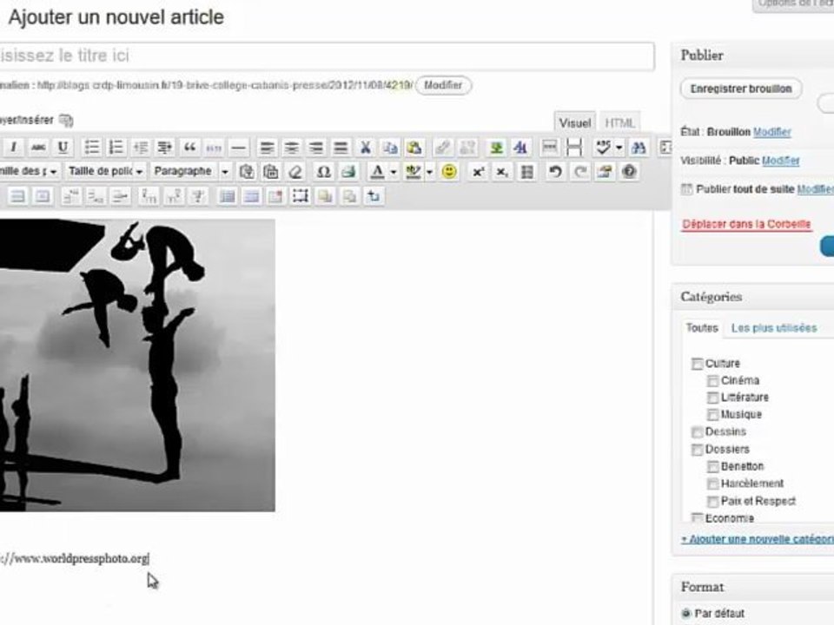The width and height of the screenshot is (834, 625).
Task: Check the Dossiers category
Action: [697, 450]
